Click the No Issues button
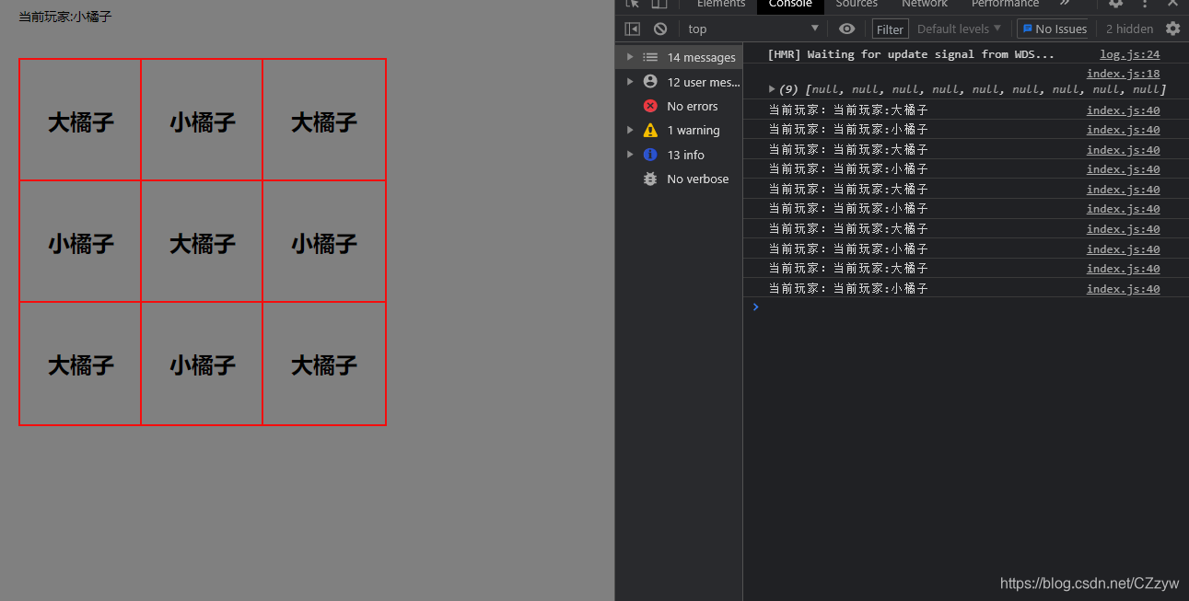 pyautogui.click(x=1054, y=29)
